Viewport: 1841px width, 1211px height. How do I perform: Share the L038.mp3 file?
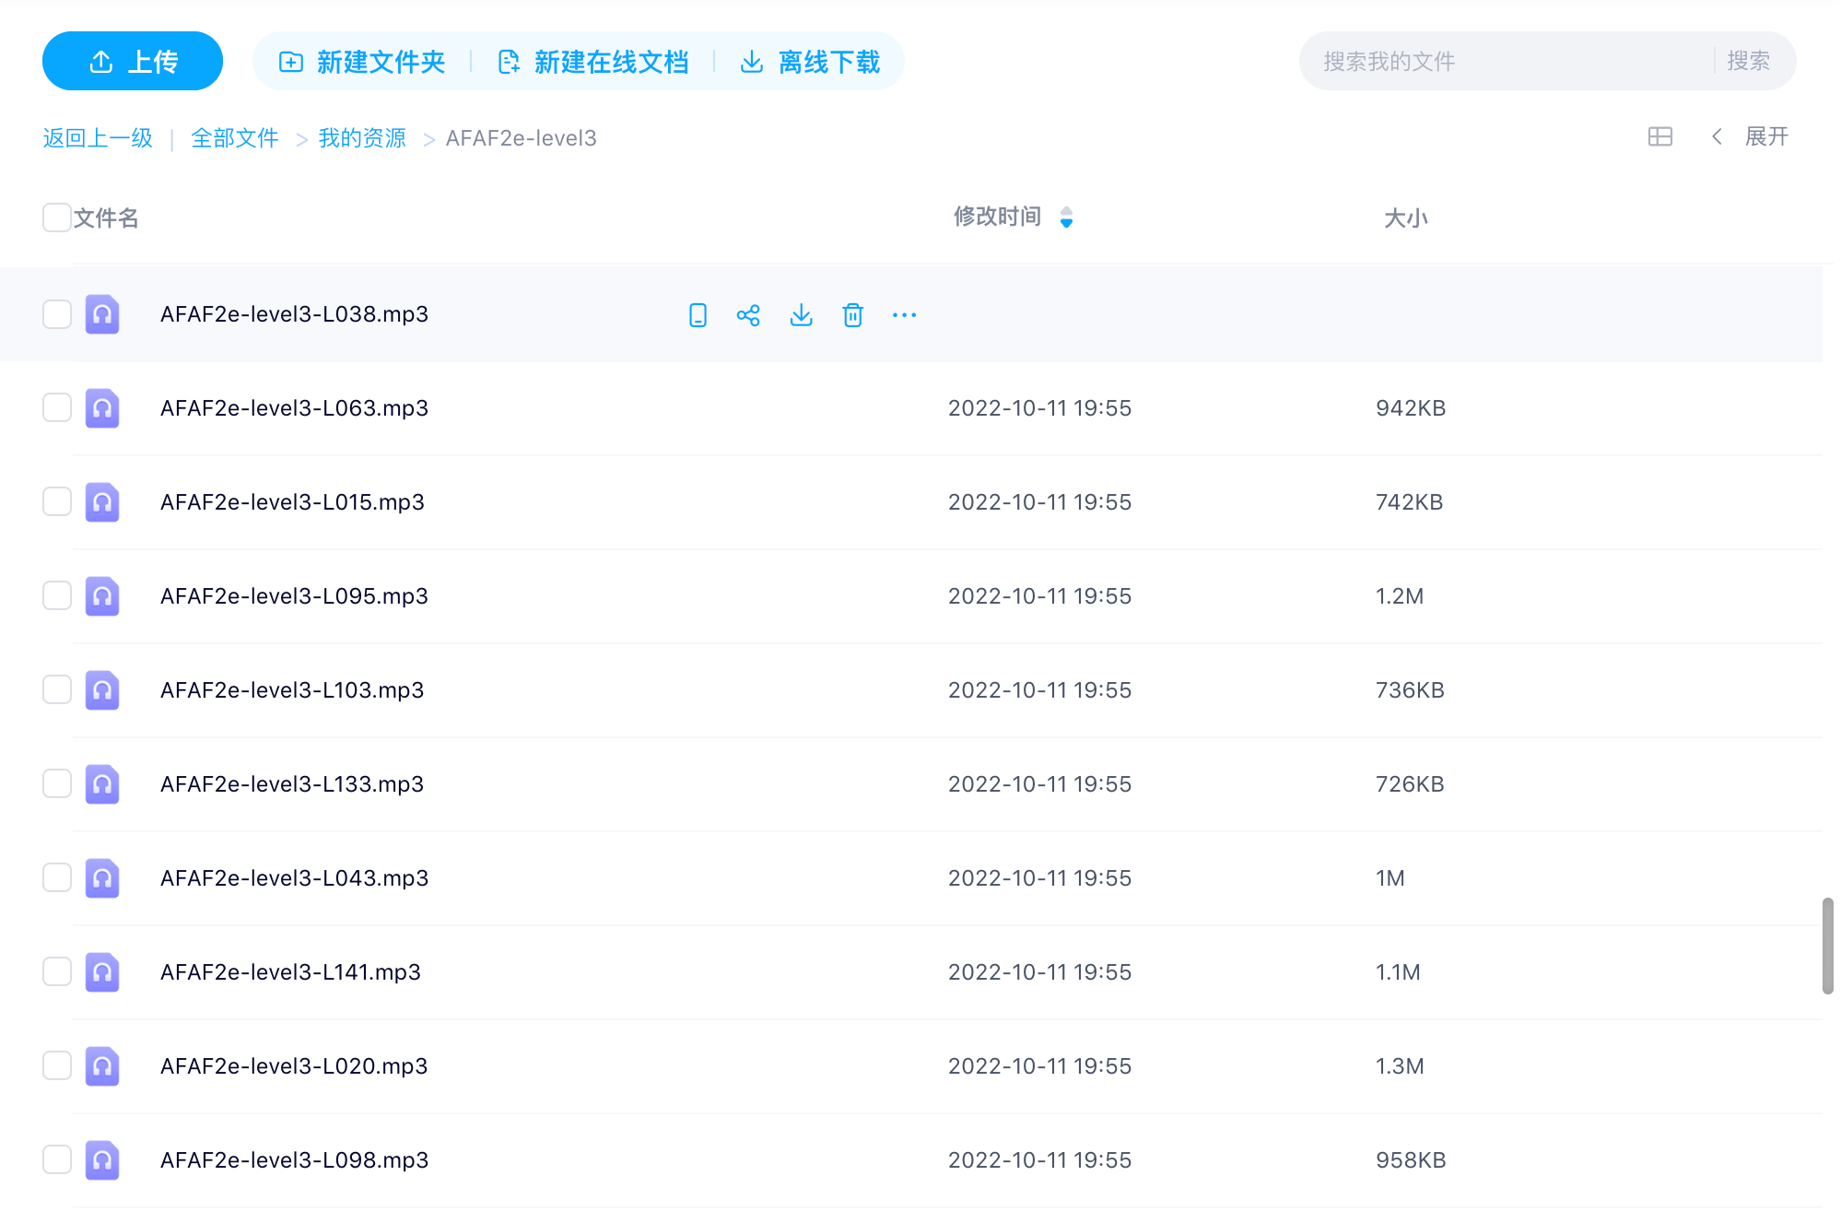[748, 315]
